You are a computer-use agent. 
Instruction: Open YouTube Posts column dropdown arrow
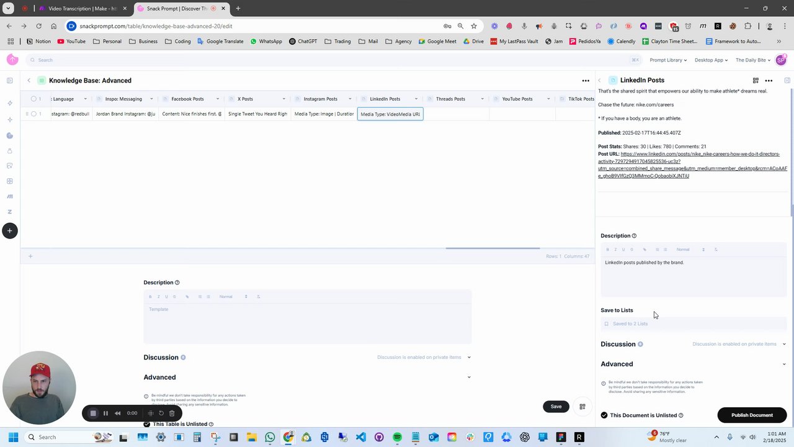point(548,99)
